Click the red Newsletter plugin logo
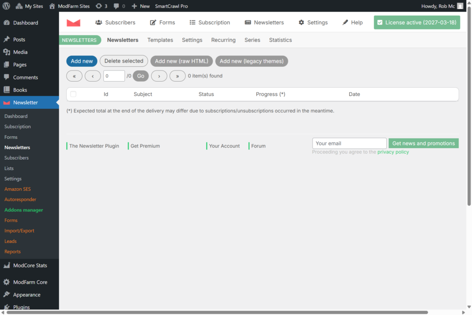 tap(73, 23)
